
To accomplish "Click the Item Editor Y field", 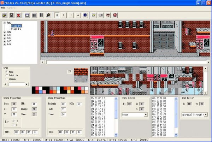I will pos(202,104).
